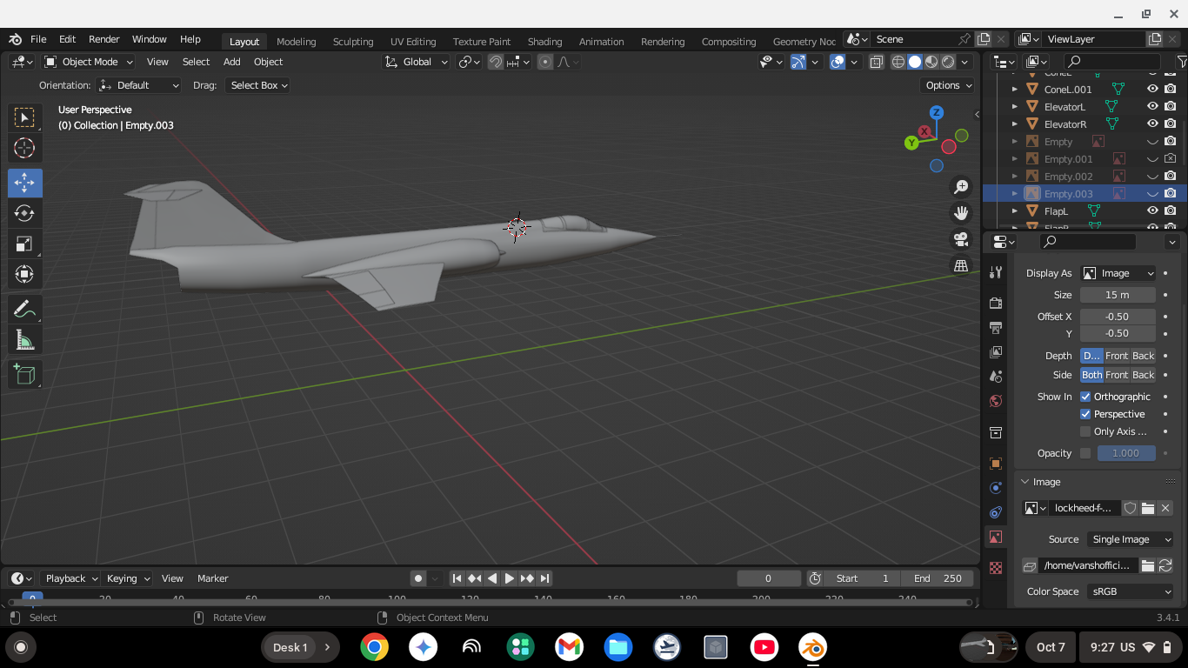This screenshot has width=1188, height=668.
Task: Open the View Layer properties tab
Action: 996,352
